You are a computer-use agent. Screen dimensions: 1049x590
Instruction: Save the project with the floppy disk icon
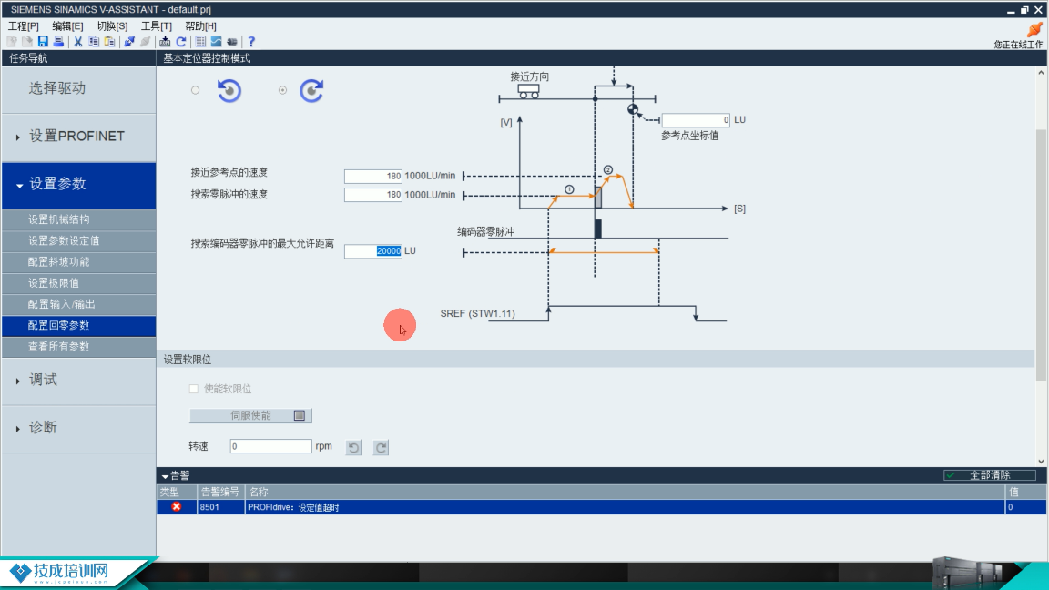point(43,42)
